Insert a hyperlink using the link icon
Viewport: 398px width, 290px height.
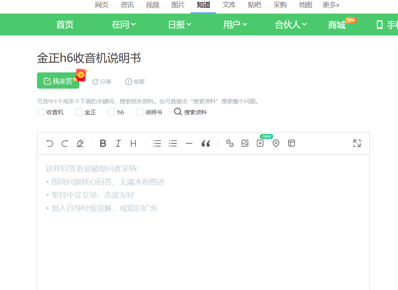(230, 143)
